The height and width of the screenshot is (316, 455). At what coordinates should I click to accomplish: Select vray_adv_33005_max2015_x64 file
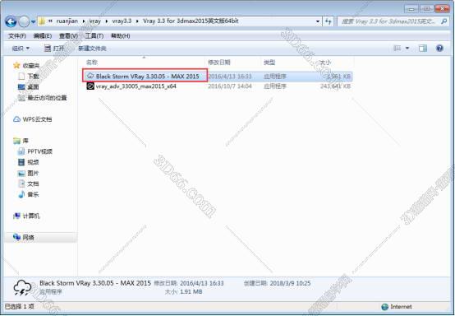click(136, 86)
